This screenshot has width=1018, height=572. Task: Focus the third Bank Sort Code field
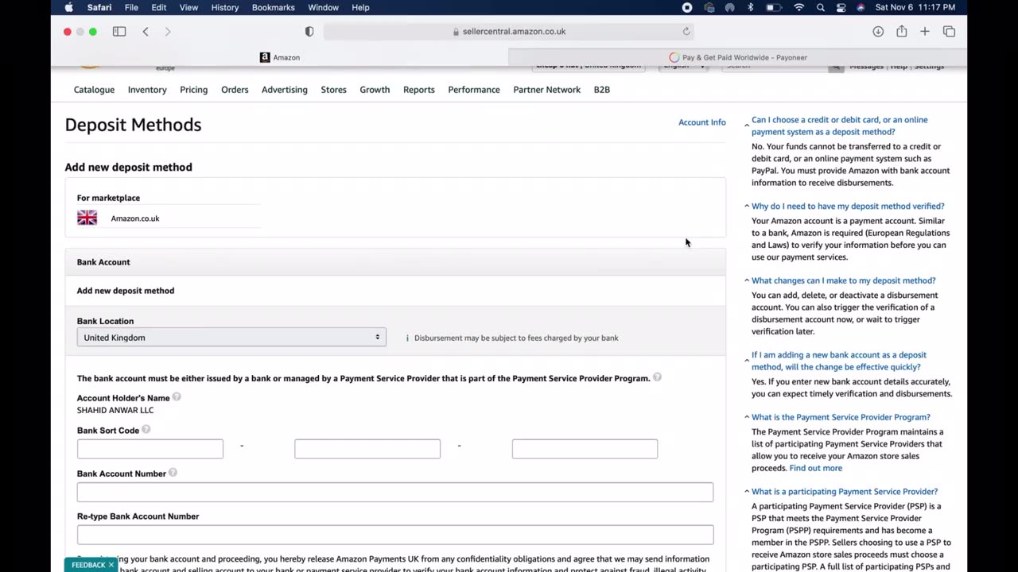point(585,449)
